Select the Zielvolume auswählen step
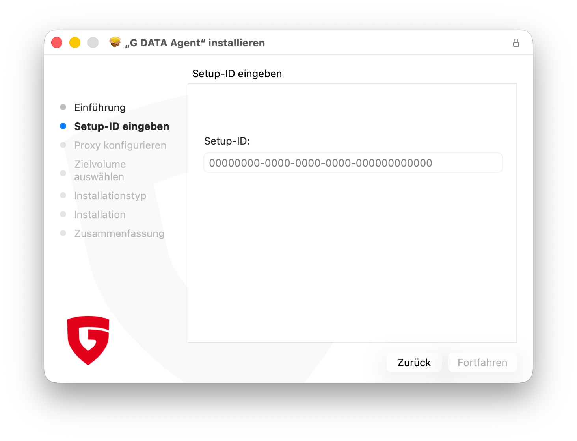The height and width of the screenshot is (441, 577). click(100, 170)
